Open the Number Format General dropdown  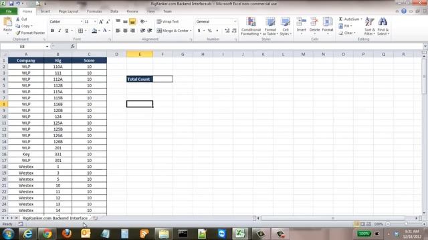pos(235,22)
